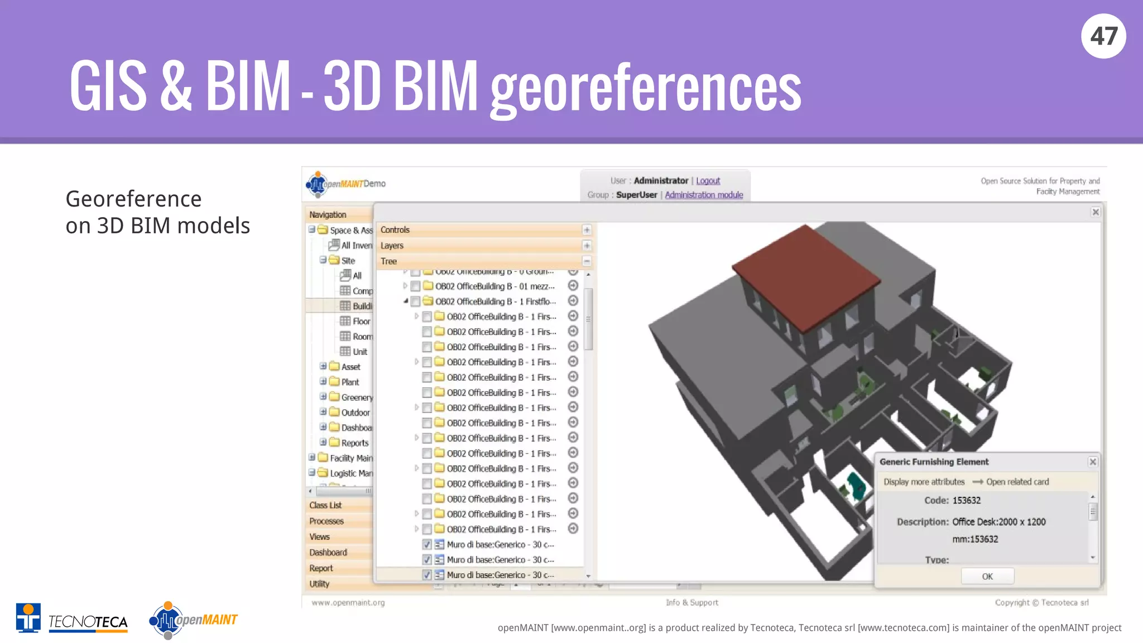This screenshot has height=643, width=1143.
Task: Click Display more attributes
Action: [x=924, y=482]
